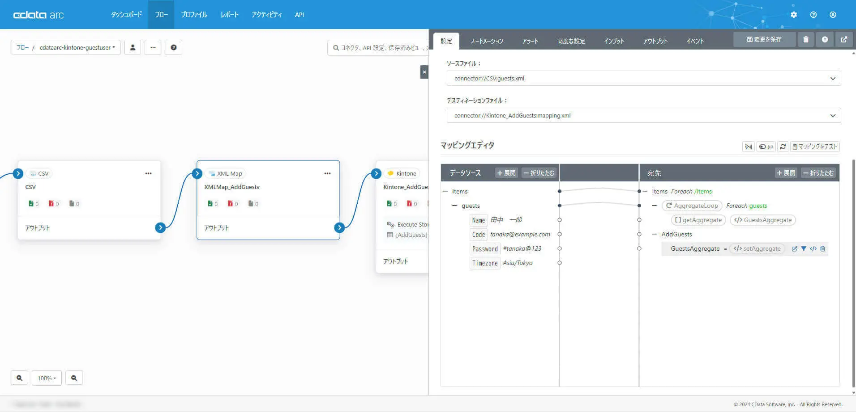
Task: Switch to the アウトプット tab
Action: point(655,41)
